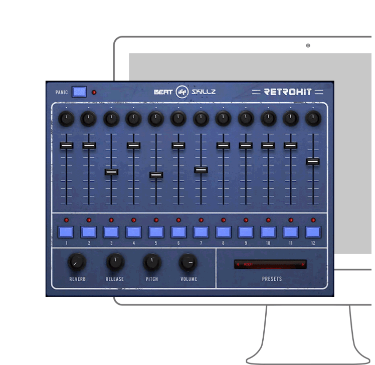Click the red LED above pad 12
The height and width of the screenshot is (365, 375).
313,220
